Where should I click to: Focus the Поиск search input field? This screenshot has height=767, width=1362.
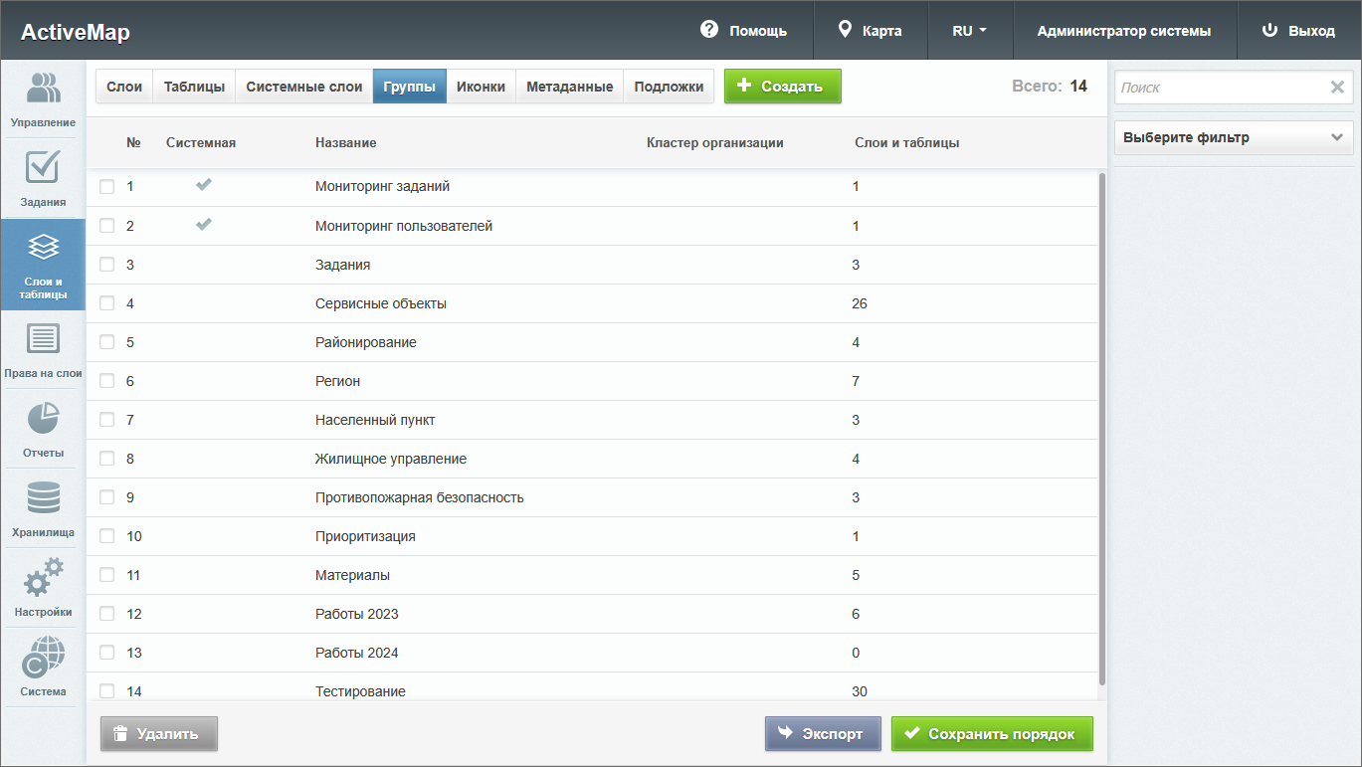(x=1219, y=88)
